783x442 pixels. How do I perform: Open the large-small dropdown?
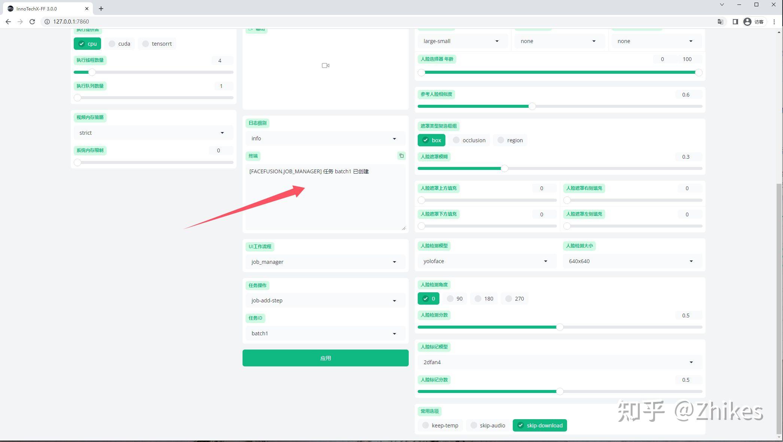tap(463, 41)
